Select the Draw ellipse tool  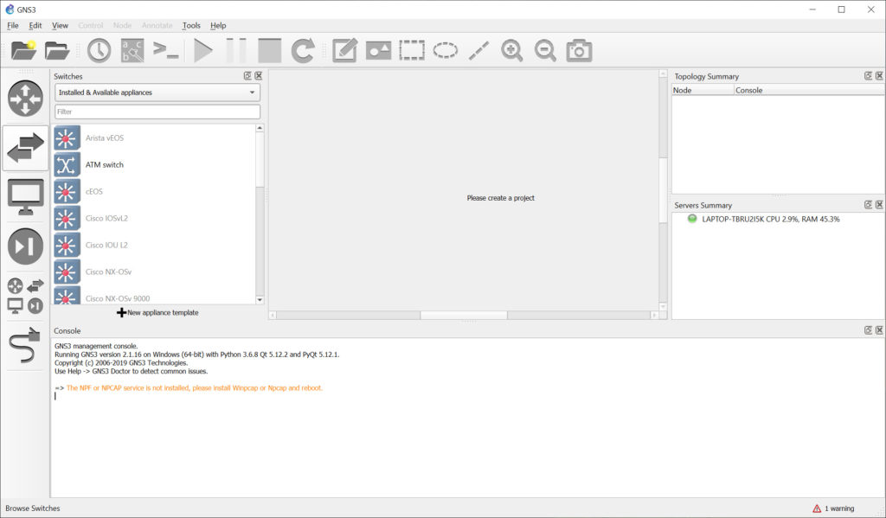coord(446,51)
